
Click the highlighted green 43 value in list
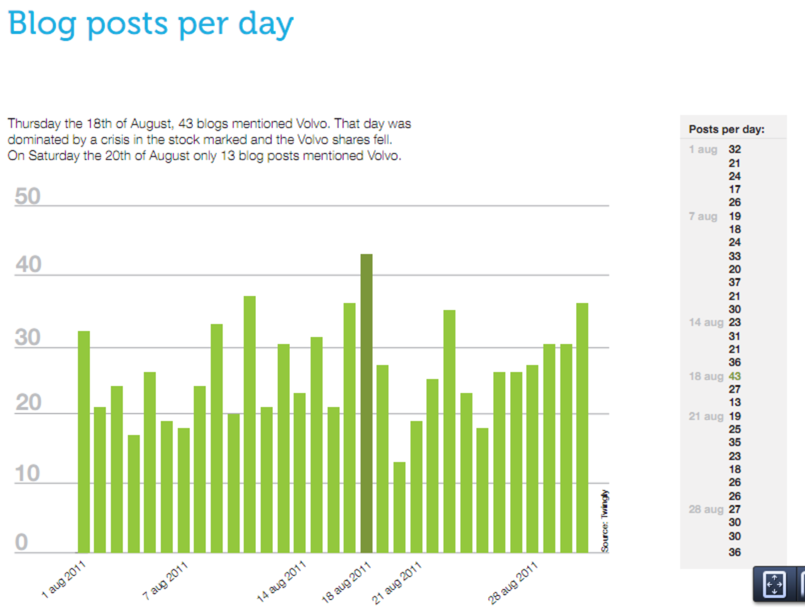[x=735, y=376]
